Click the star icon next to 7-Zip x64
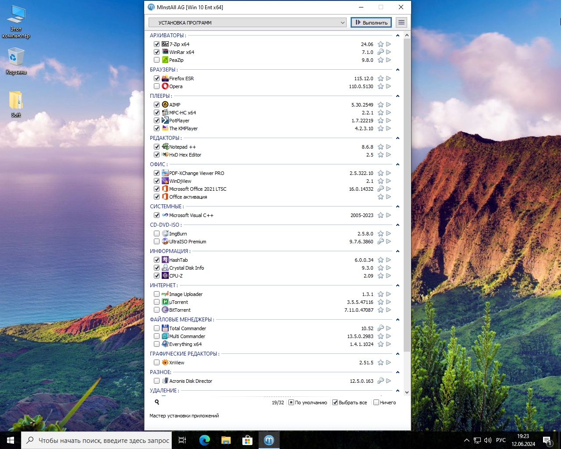This screenshot has width=561, height=449. [x=380, y=44]
